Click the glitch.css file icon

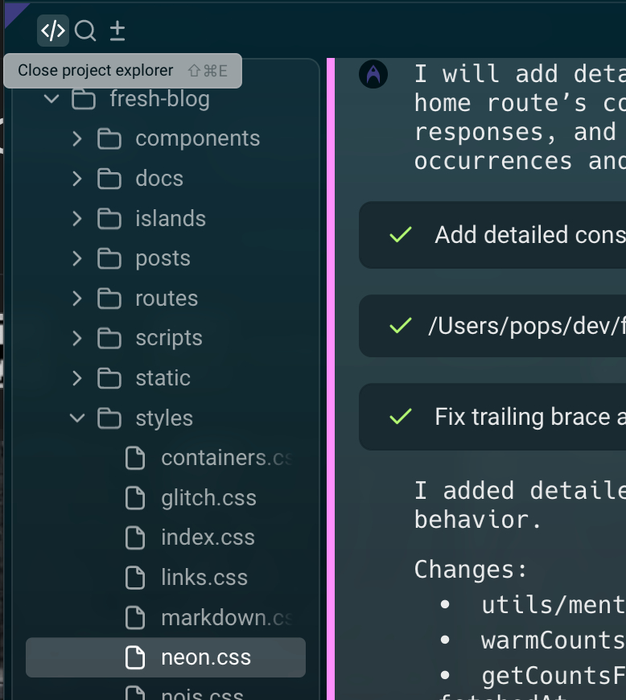[135, 498]
